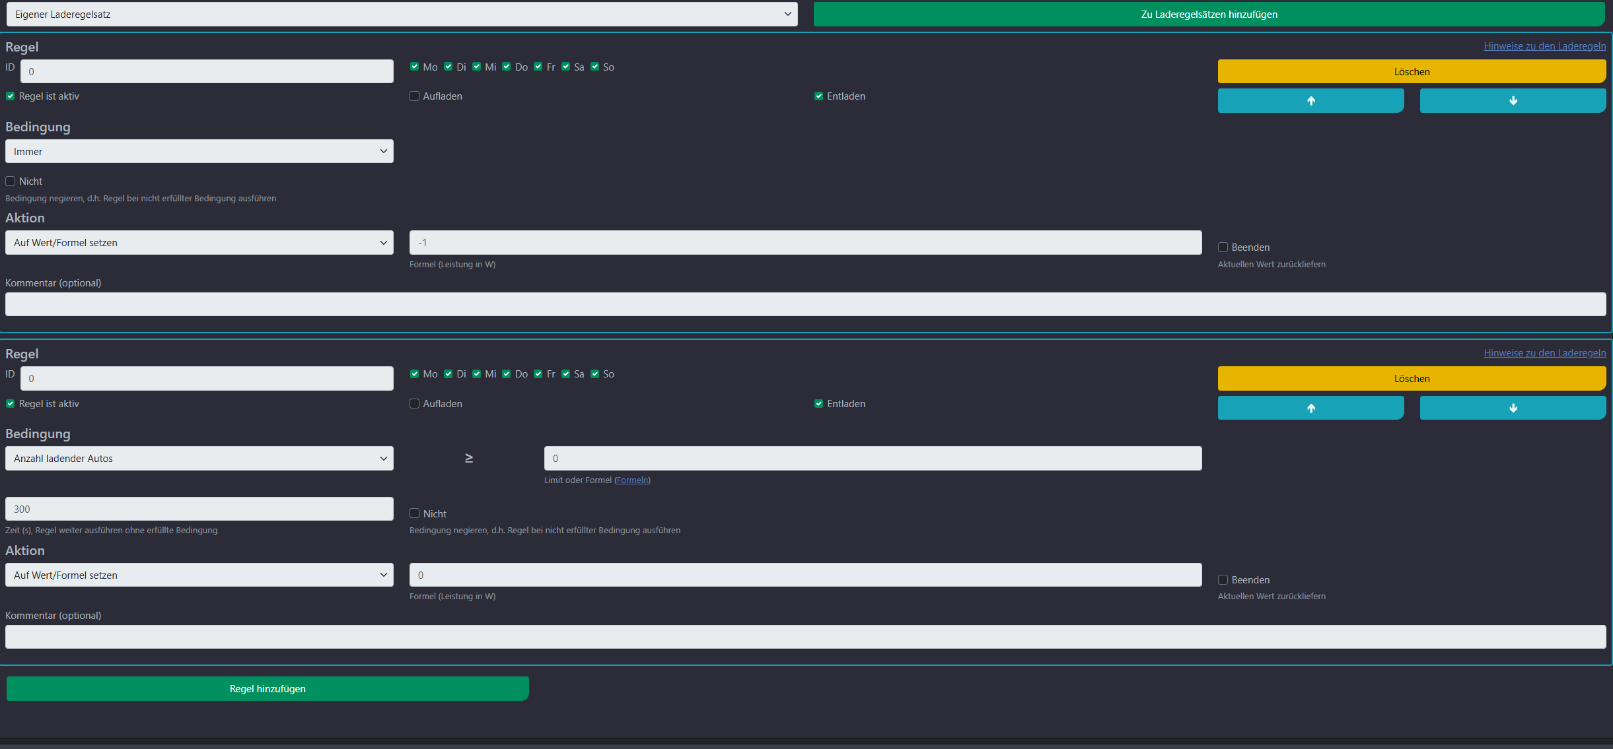Move second rule up with arrow button
1613x749 pixels.
(1310, 408)
